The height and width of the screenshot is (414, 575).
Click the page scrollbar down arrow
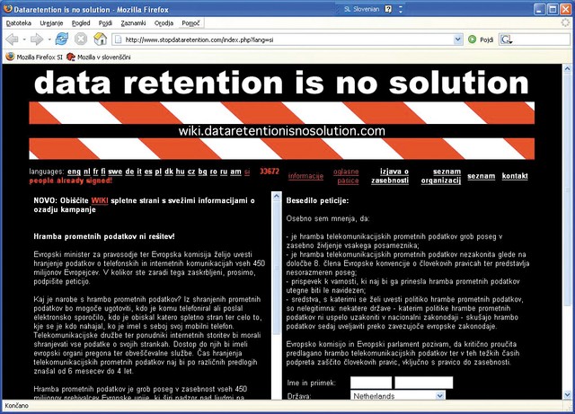(x=567, y=394)
